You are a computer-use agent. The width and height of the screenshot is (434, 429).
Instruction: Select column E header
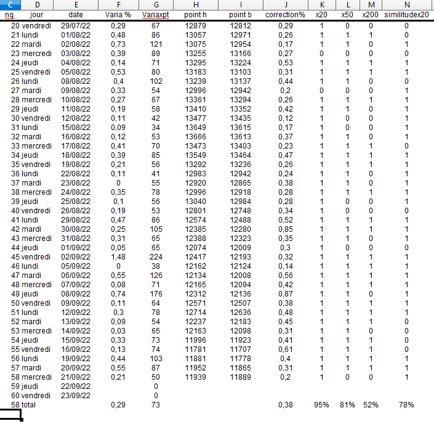point(76,4)
